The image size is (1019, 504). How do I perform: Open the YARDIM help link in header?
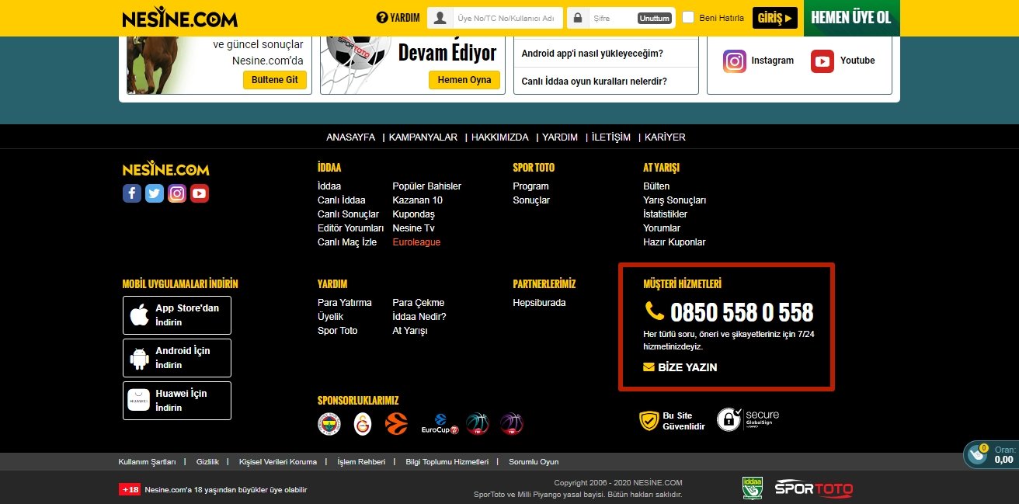point(398,18)
